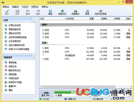This screenshot has height=102, width=134.
Task: Click the 提交 (Commit) toolbar icon
Action: pyautogui.click(x=7, y=12)
